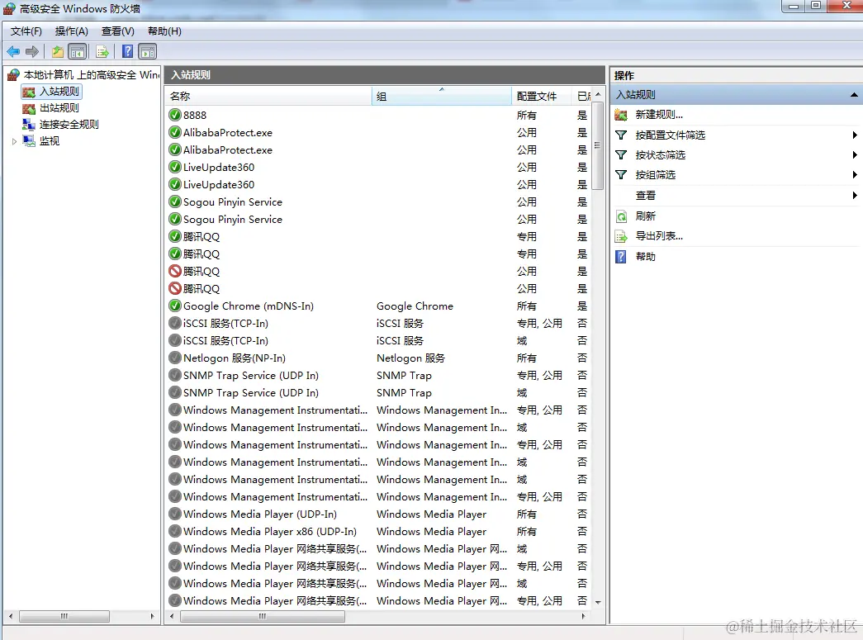
Task: Open the 查看 submenu arrow in actions
Action: 854,196
